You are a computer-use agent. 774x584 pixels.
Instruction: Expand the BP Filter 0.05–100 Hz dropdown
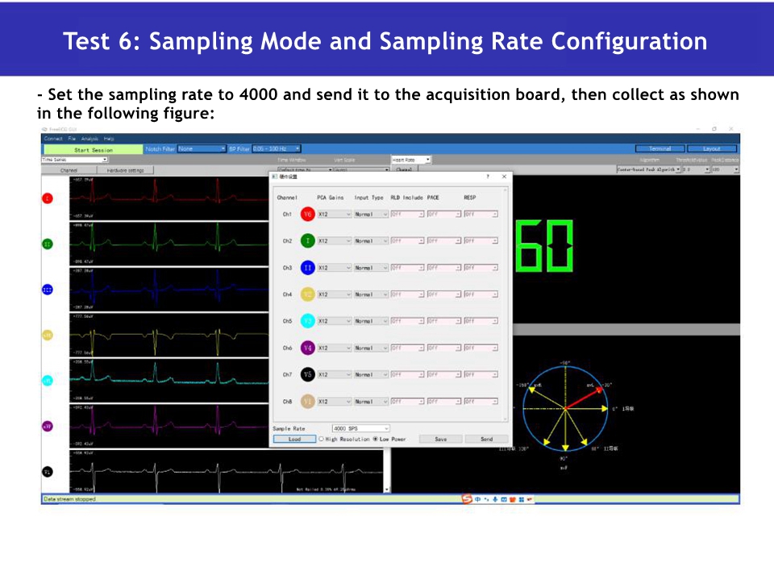[276, 148]
